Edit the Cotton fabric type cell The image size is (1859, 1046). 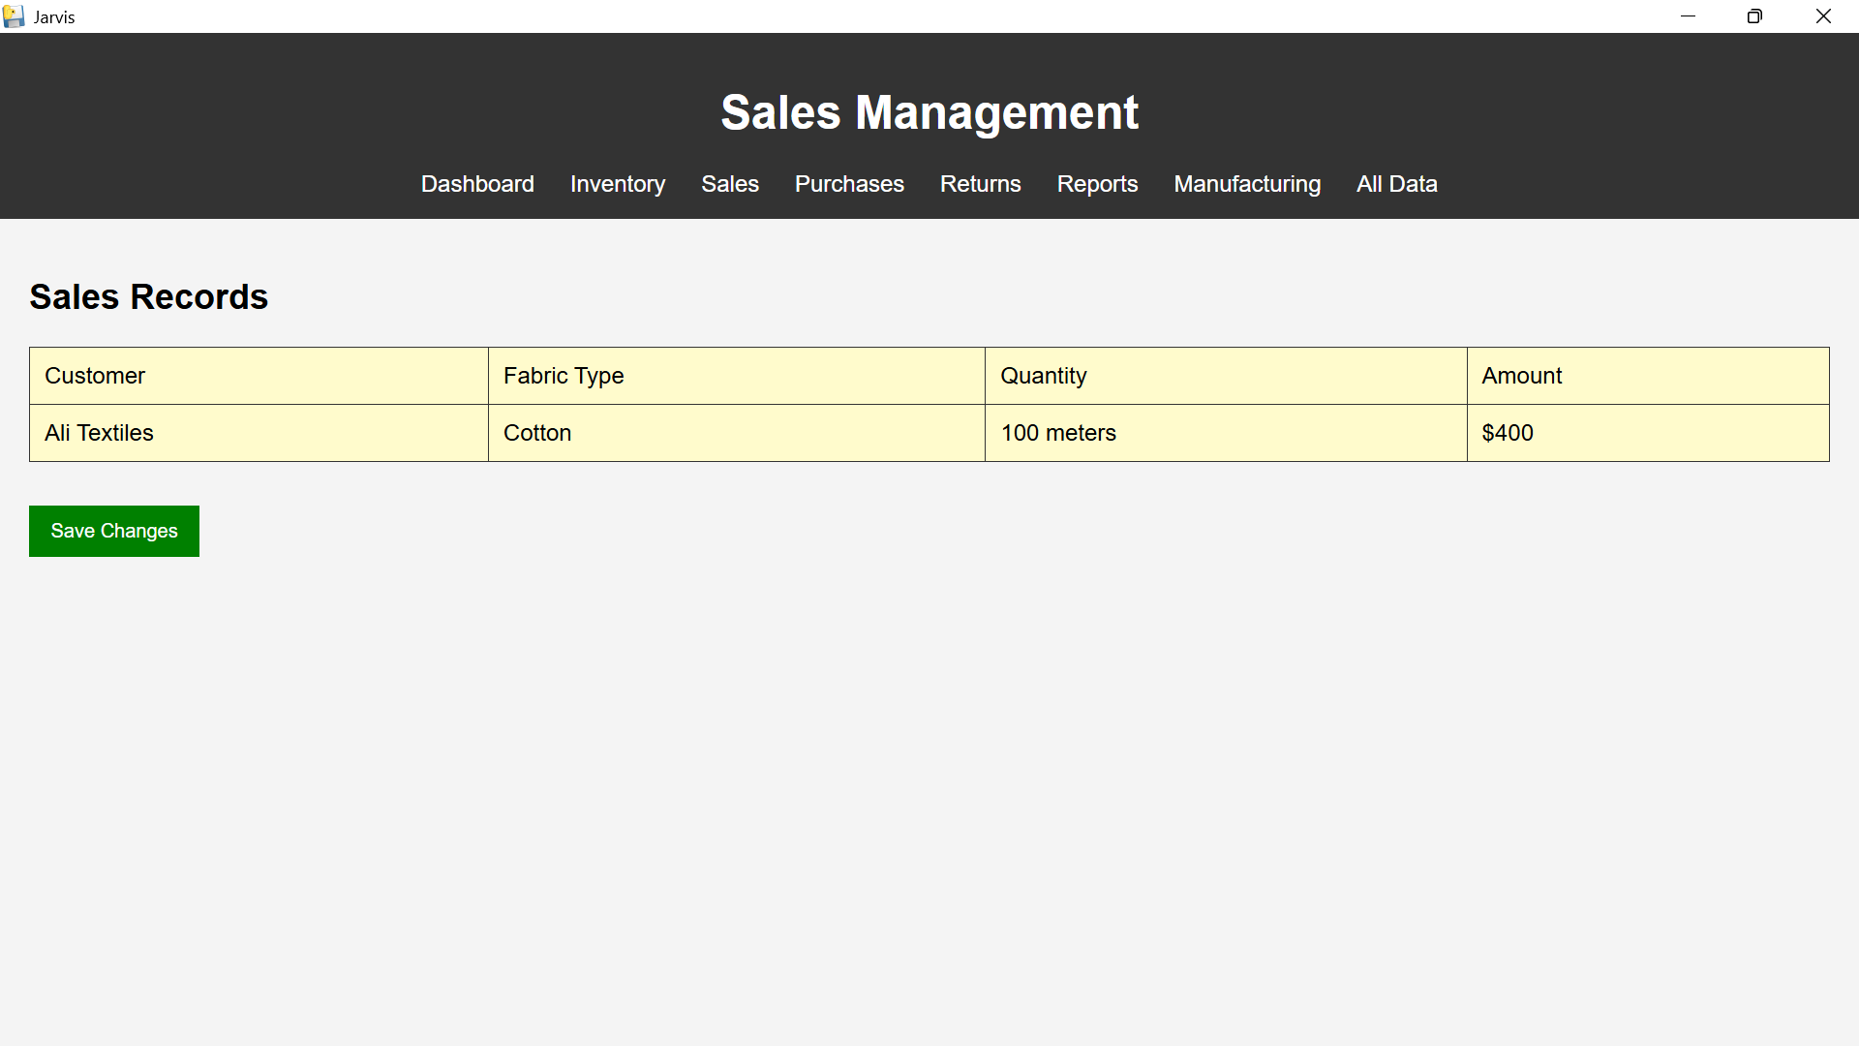click(x=736, y=433)
